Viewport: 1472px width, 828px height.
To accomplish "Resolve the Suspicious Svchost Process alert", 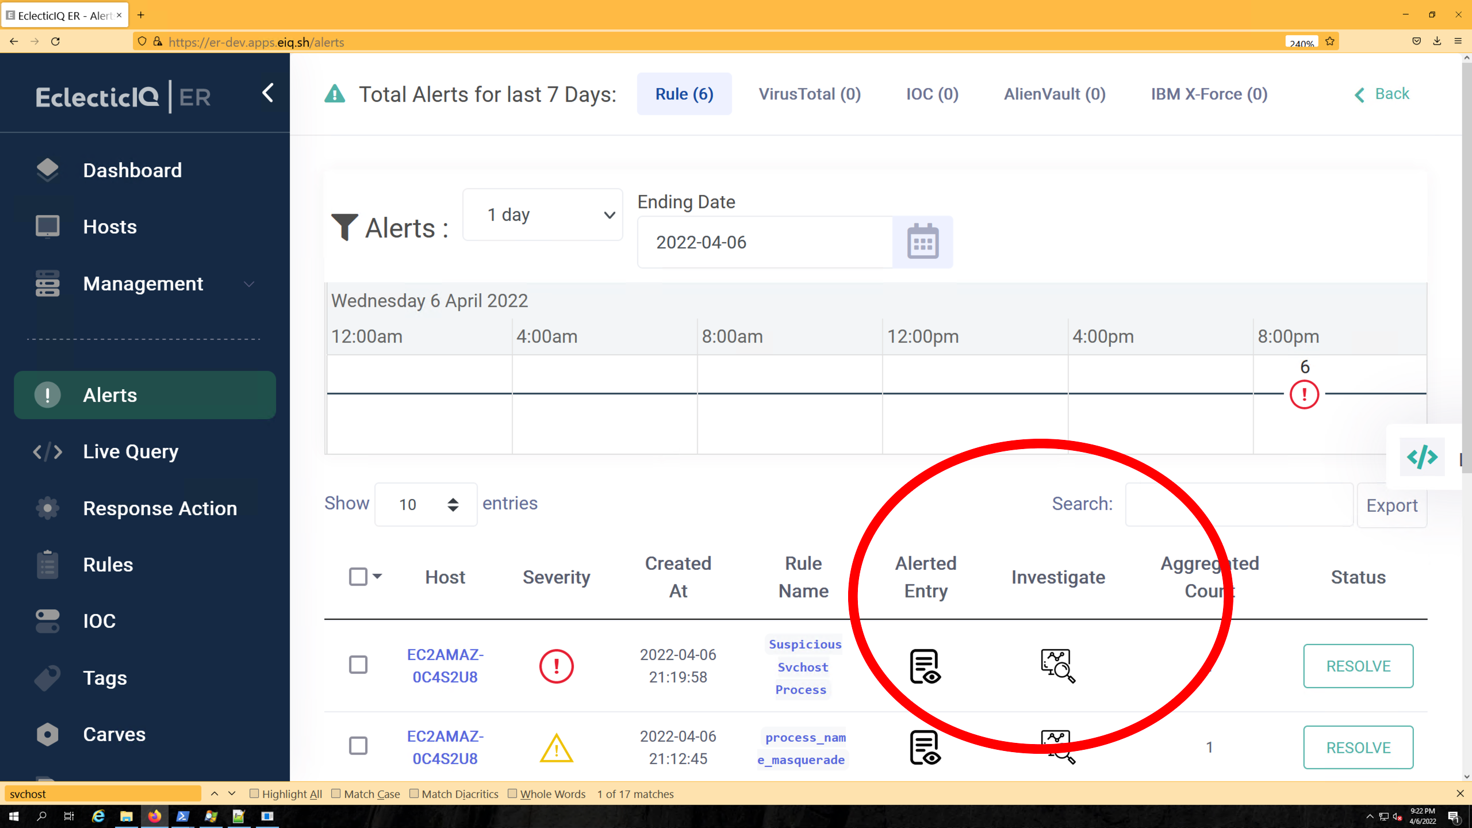I will coord(1358,666).
